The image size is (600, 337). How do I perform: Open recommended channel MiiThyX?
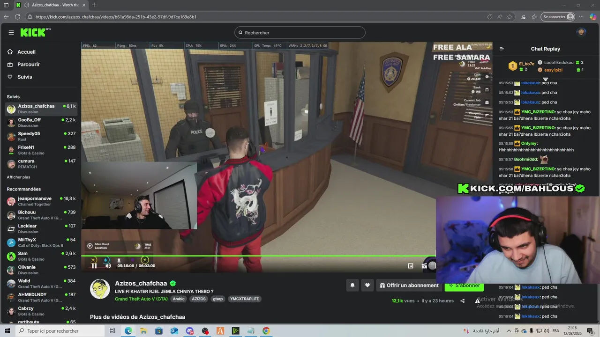coord(41,242)
